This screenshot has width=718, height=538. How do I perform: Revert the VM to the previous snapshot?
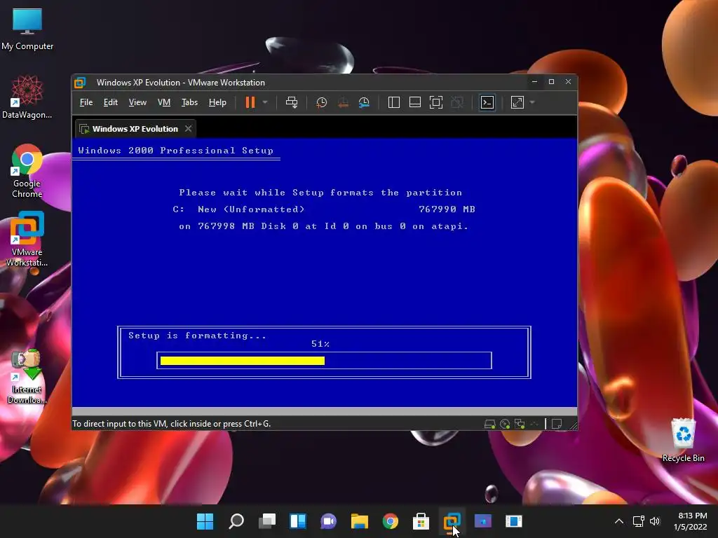click(343, 102)
